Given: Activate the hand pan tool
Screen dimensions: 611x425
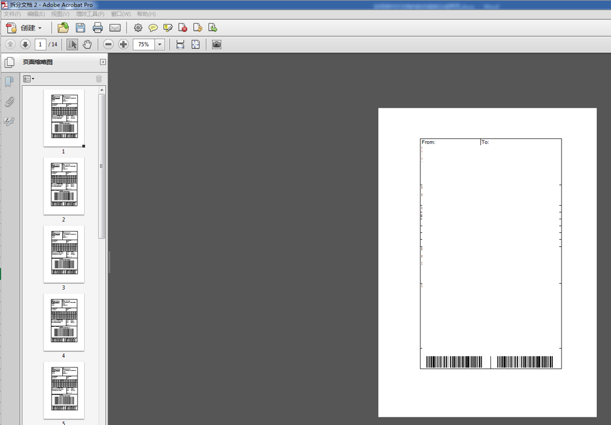Looking at the screenshot, I should tap(87, 45).
